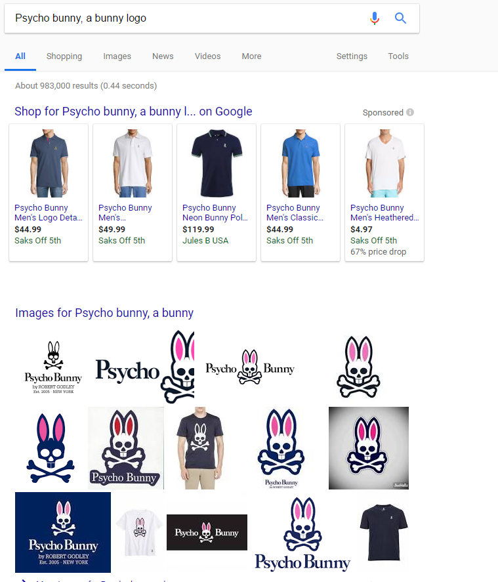This screenshot has height=582, width=498.
Task: Open Psycho Bunny Men's Logo Deta... product link
Action: (x=49, y=213)
